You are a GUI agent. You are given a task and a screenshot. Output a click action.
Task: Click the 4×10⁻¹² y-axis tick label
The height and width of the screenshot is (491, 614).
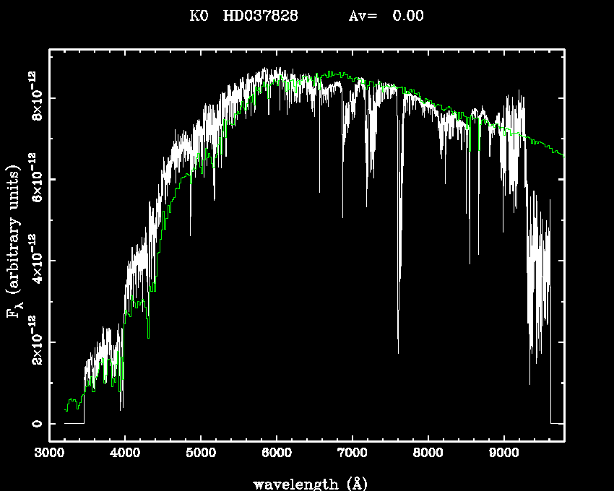pyautogui.click(x=35, y=260)
